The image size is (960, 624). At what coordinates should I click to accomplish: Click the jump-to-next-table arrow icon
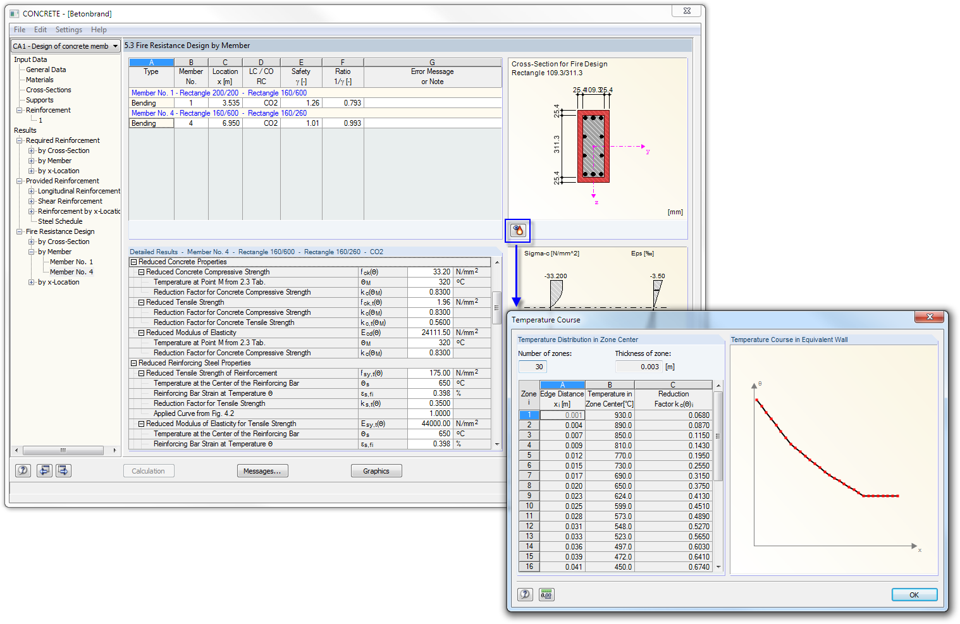click(x=63, y=470)
